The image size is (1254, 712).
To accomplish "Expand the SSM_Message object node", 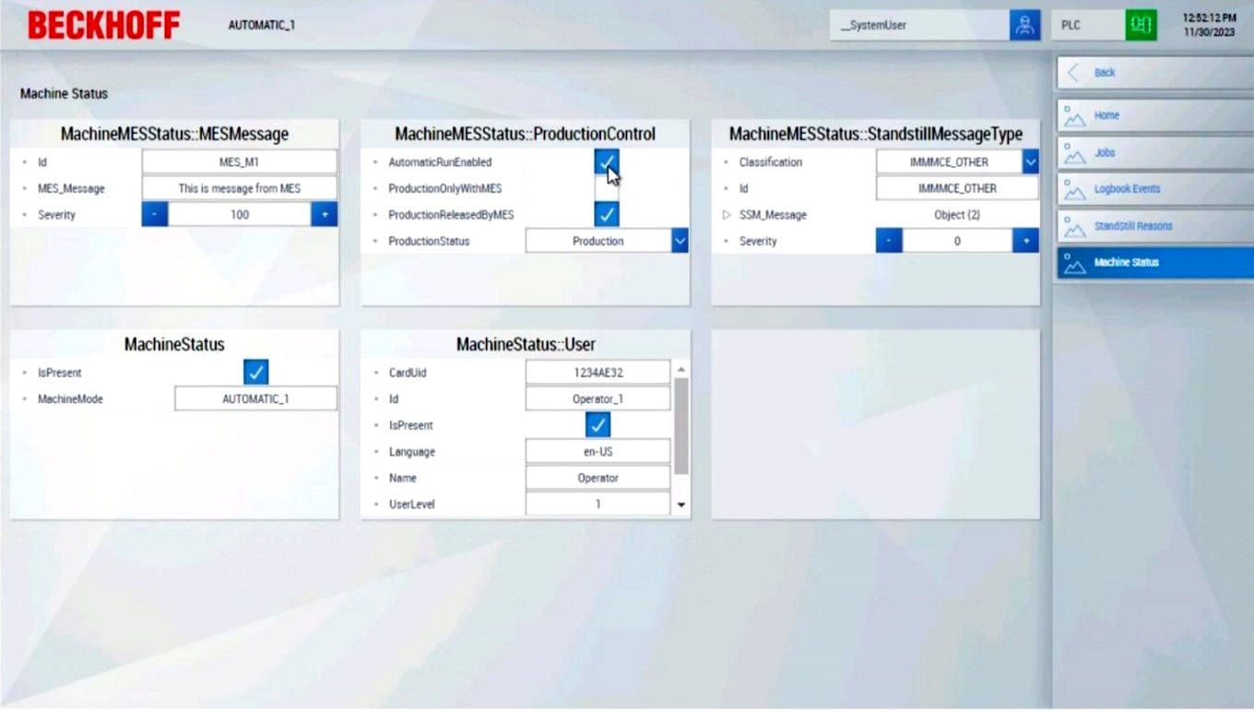I will click(727, 215).
